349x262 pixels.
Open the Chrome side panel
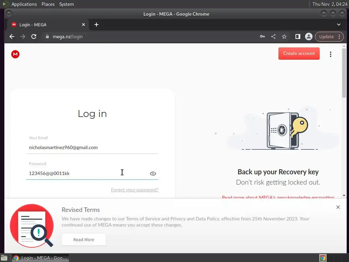coord(298,37)
